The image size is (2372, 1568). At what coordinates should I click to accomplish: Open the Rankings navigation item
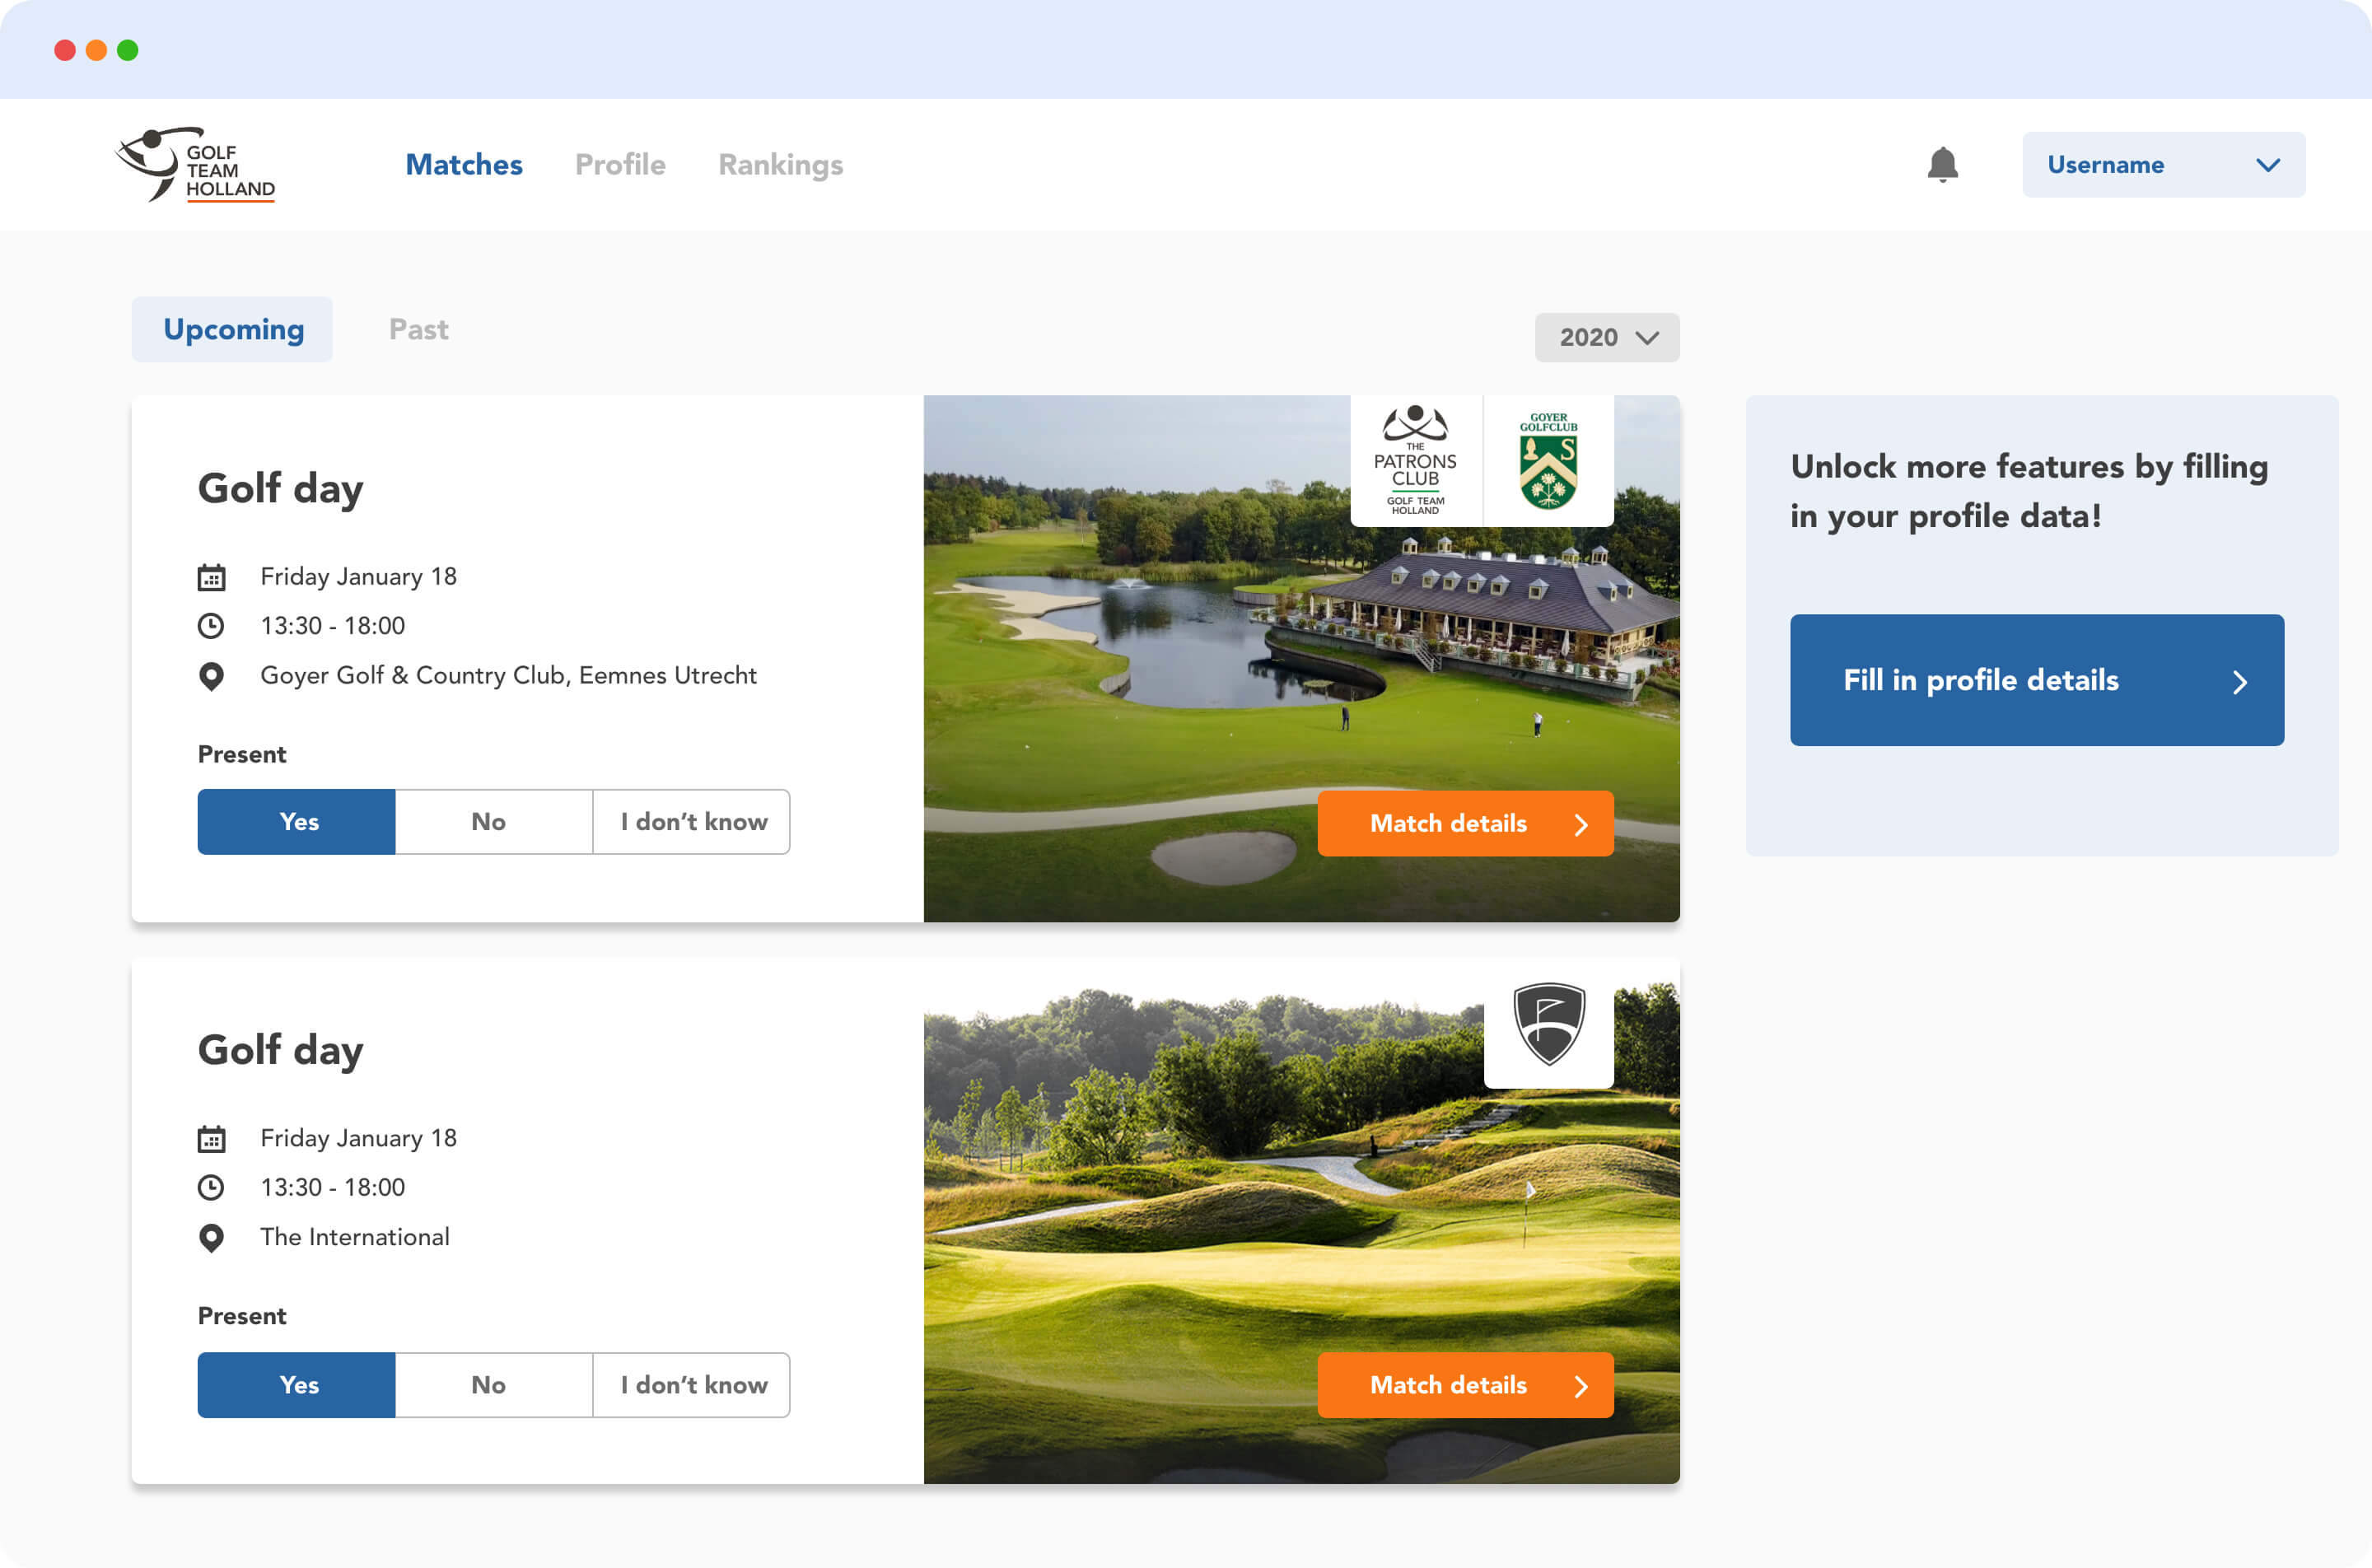coord(780,165)
